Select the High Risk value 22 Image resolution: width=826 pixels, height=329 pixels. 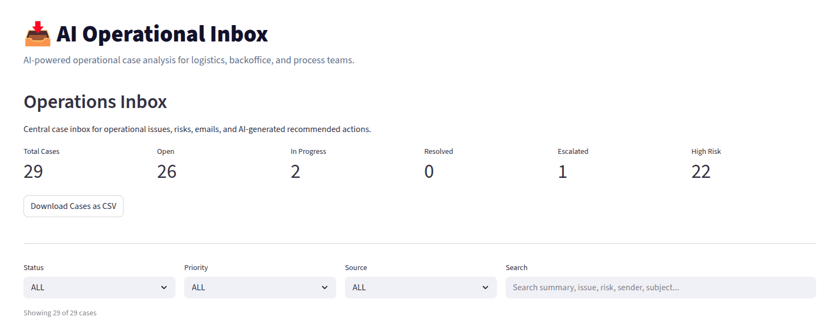701,172
